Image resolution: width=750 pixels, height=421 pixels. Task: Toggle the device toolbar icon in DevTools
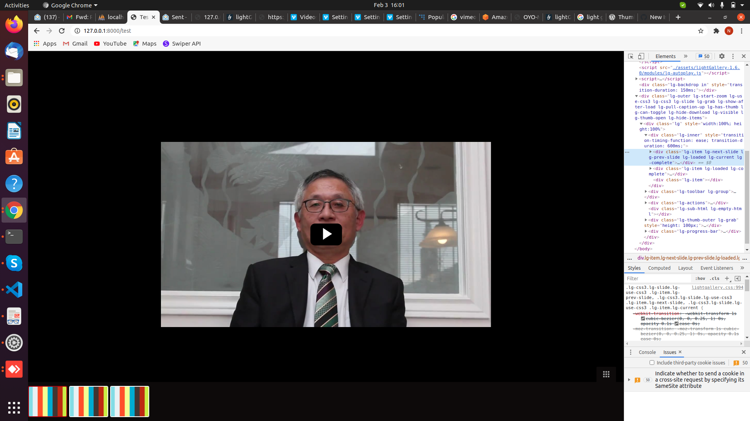click(641, 56)
